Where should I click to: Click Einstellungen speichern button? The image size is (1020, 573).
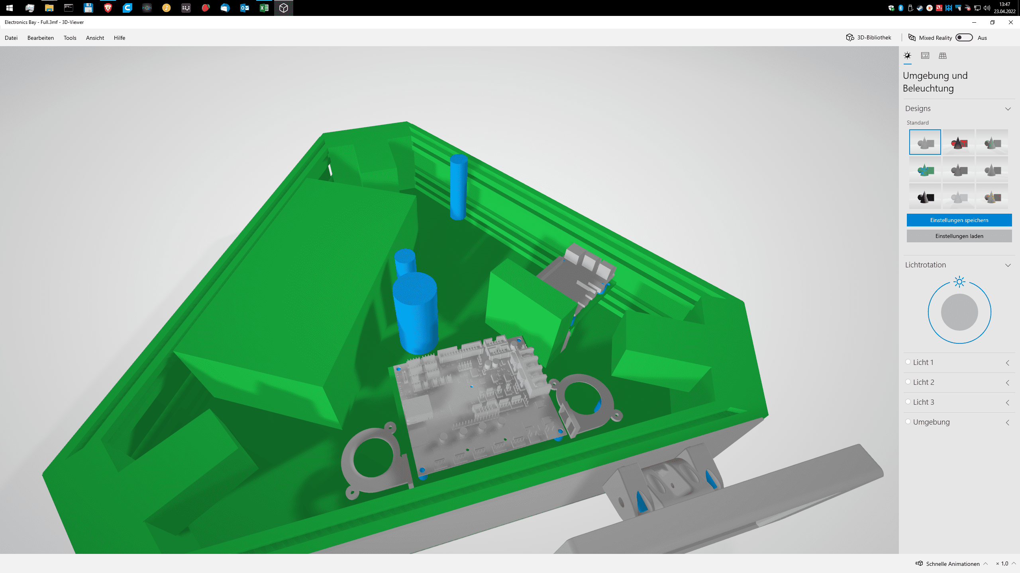pos(959,220)
